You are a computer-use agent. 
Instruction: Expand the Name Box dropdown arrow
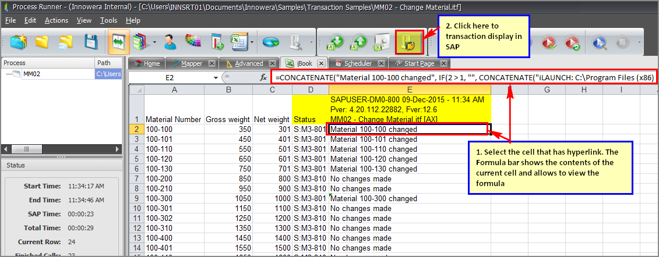coord(216,77)
